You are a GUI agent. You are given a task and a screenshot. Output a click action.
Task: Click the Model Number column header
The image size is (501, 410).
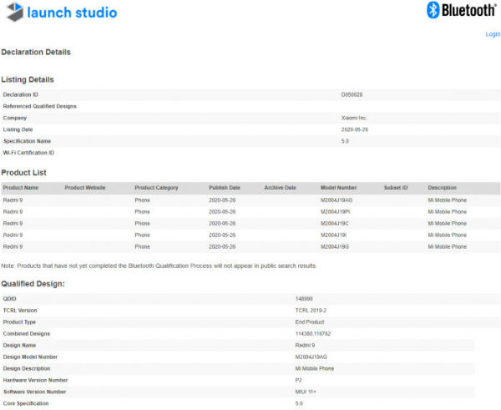(x=339, y=188)
